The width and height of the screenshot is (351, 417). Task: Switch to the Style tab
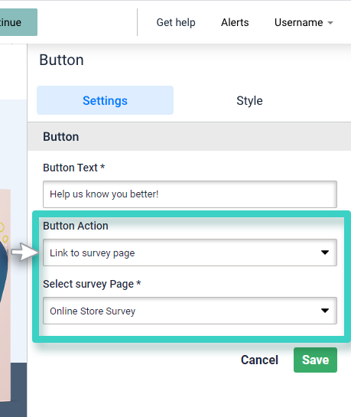(249, 100)
